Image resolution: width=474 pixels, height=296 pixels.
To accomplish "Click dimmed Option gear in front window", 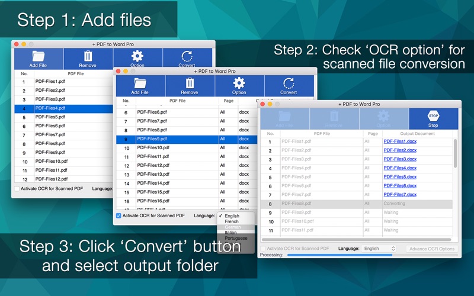I will pyautogui.click(x=383, y=119).
